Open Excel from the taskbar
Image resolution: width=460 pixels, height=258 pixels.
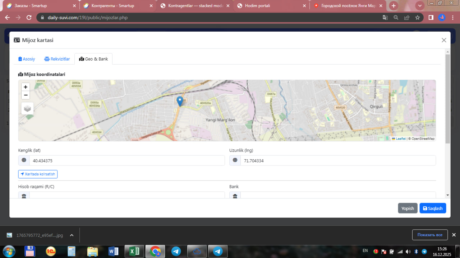[x=134, y=251]
